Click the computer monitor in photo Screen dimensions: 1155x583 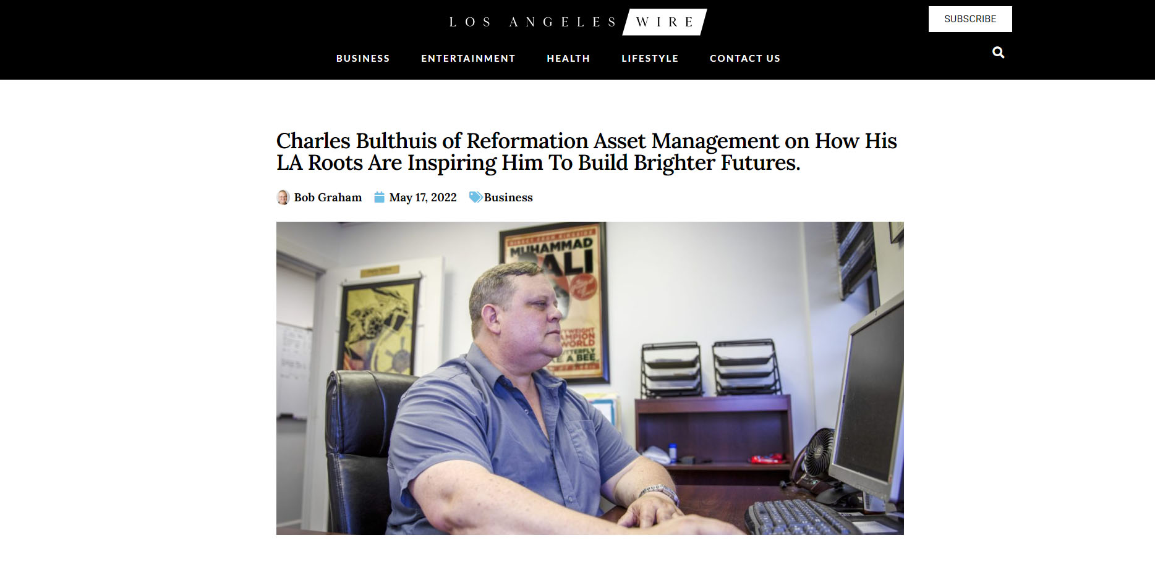coord(866,401)
